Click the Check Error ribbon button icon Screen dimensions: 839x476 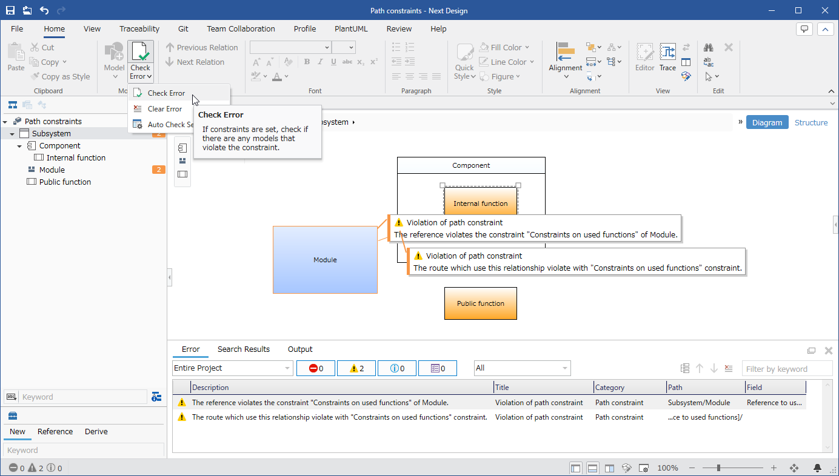coord(141,52)
